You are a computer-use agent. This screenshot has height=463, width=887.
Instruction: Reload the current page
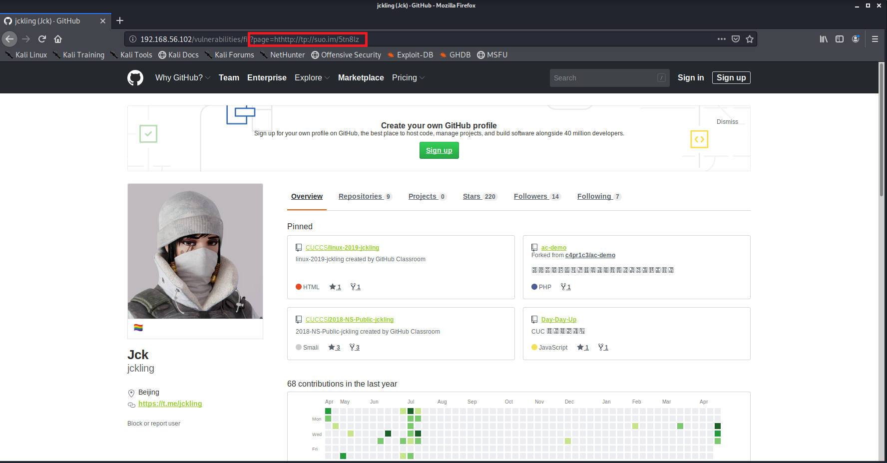(x=42, y=39)
